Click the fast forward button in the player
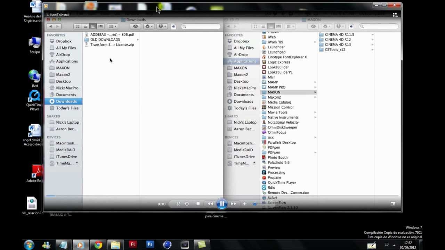The width and height of the screenshot is (445, 250). (x=233, y=204)
